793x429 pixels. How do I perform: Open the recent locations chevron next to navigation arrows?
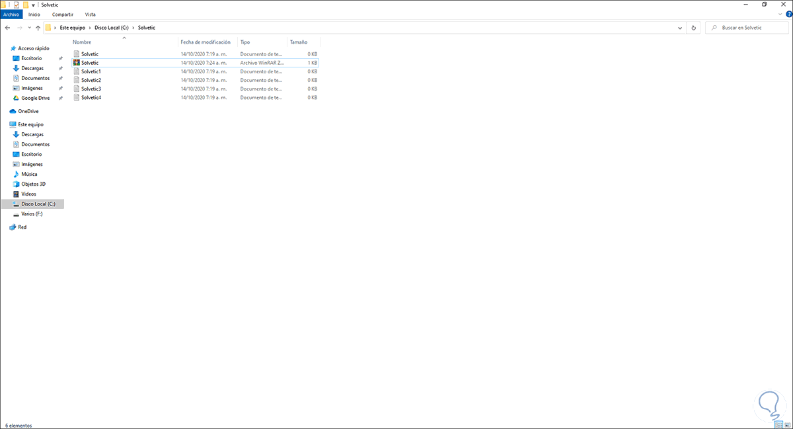(28, 28)
